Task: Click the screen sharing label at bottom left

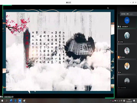Action: [x=8, y=97]
